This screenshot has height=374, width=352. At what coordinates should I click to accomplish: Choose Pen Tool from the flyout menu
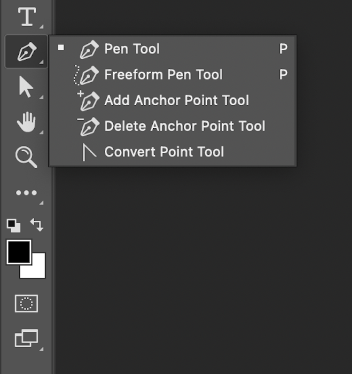point(132,49)
